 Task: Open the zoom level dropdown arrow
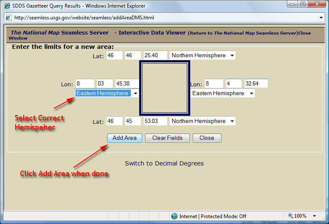(315, 216)
